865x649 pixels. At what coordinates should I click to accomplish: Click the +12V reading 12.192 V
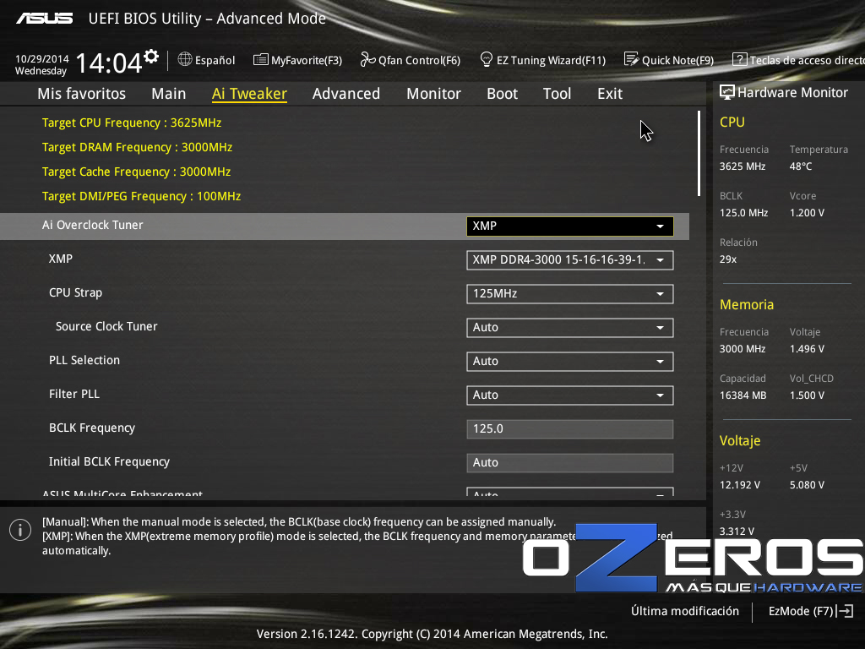click(740, 484)
